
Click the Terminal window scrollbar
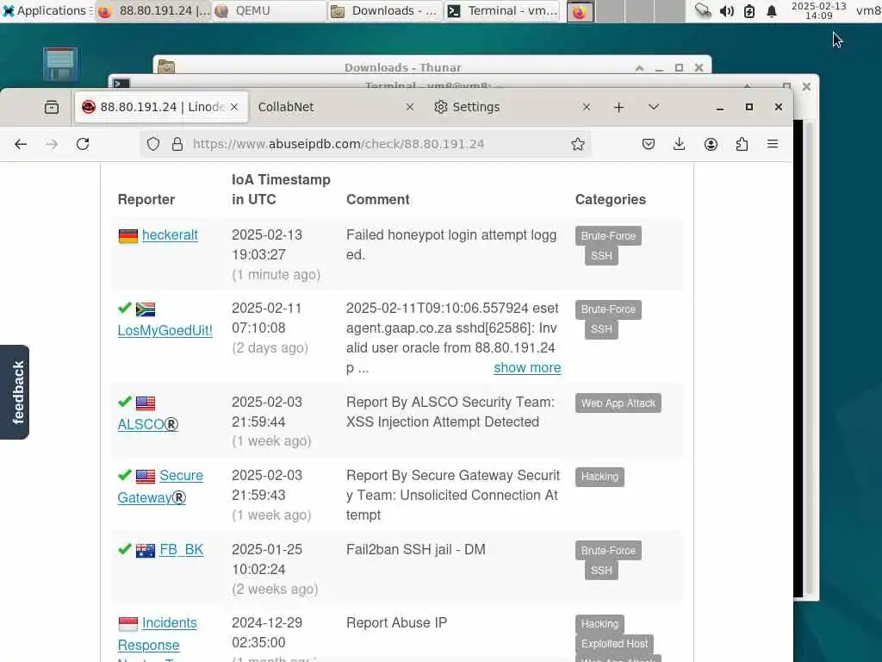pyautogui.click(x=810, y=358)
